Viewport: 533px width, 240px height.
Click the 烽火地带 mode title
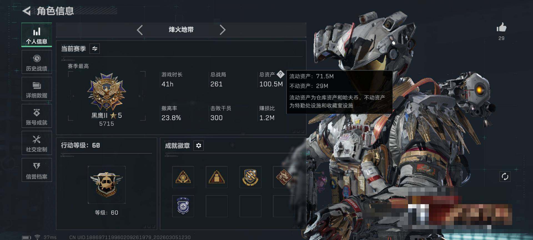181,30
